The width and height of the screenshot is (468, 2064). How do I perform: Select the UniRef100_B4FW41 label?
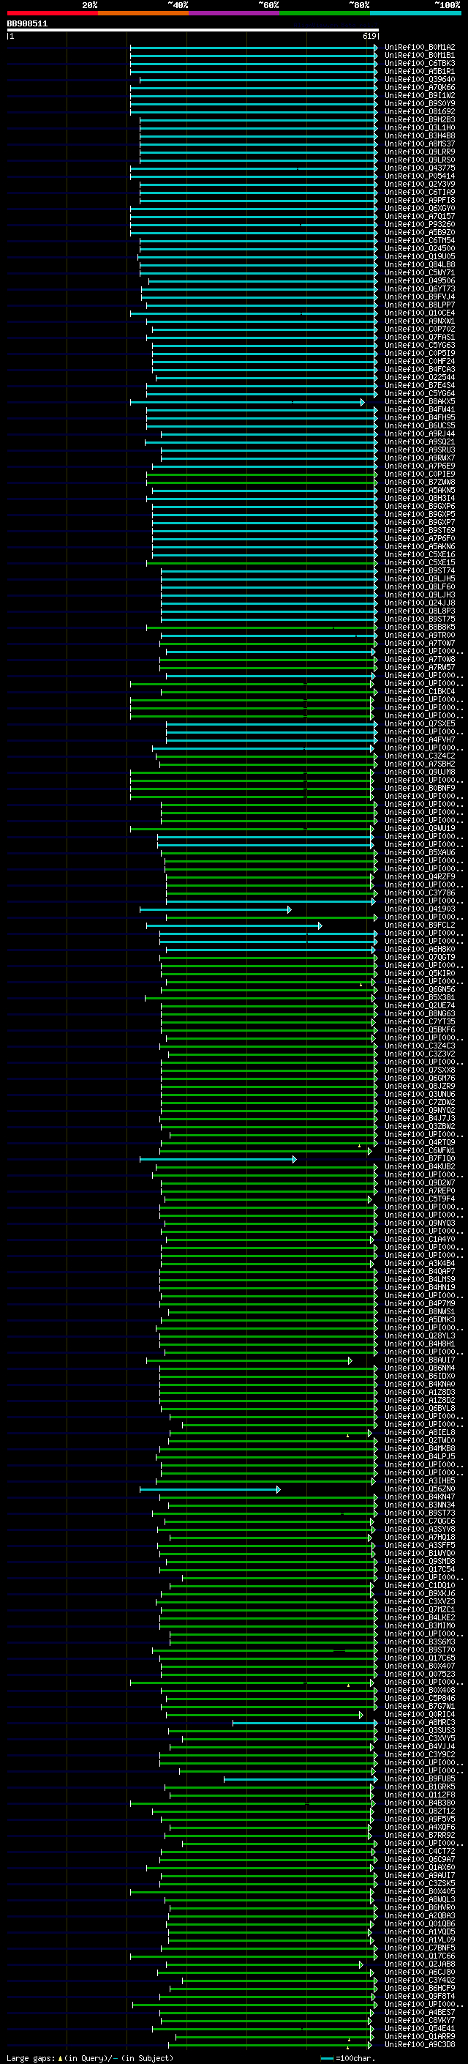coord(420,409)
